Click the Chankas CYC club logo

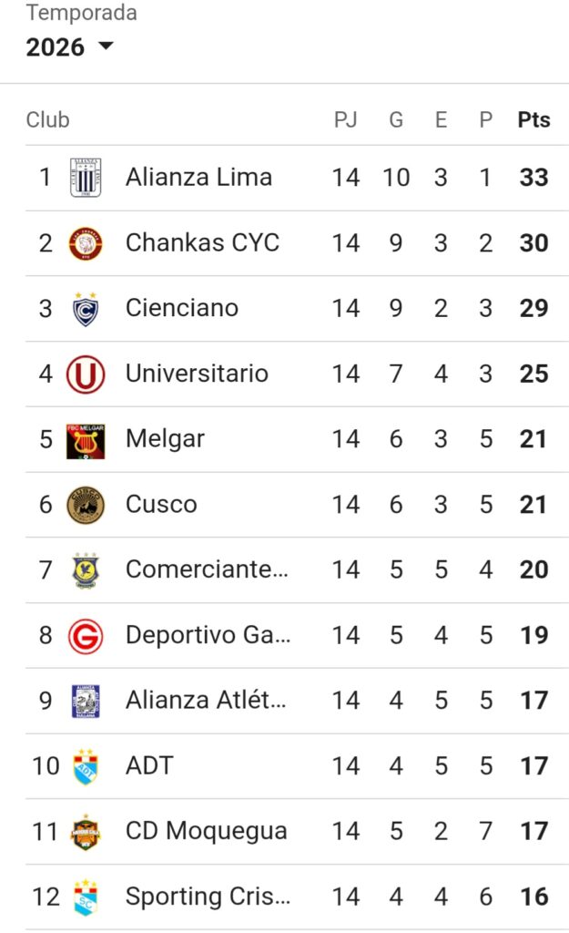(86, 243)
